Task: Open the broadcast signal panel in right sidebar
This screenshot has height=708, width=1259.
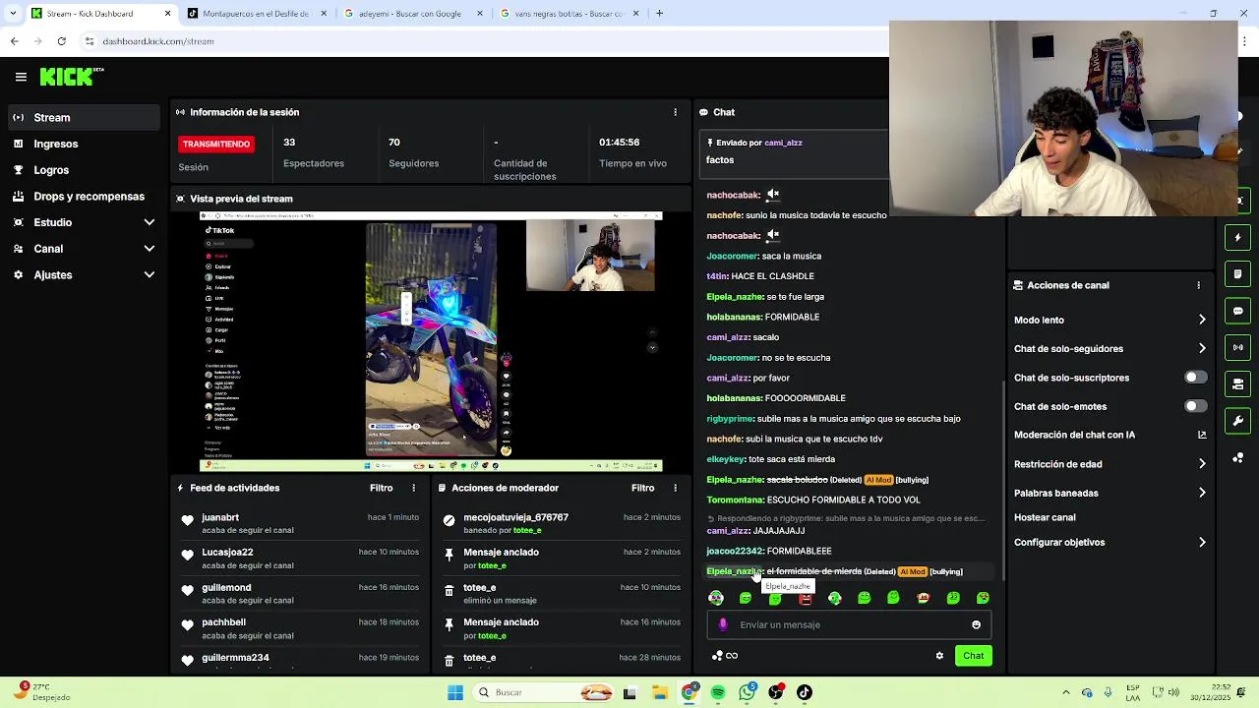Action: coord(1237,347)
